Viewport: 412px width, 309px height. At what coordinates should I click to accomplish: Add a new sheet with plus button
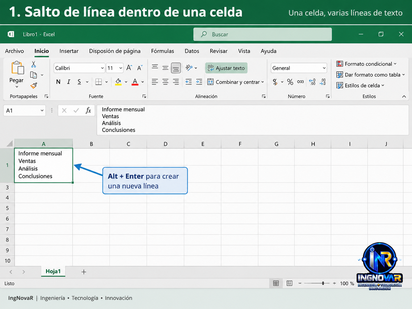pos(84,272)
